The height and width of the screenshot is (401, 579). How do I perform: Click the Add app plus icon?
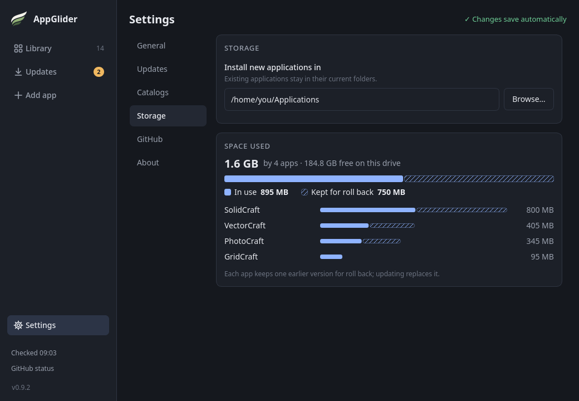tap(18, 95)
